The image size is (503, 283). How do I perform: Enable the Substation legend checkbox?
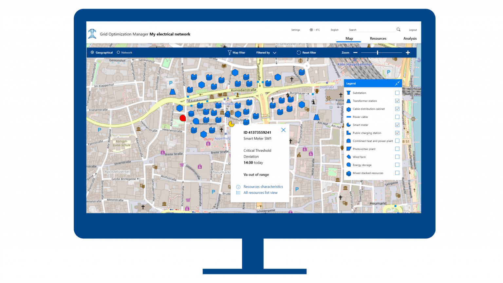(397, 93)
